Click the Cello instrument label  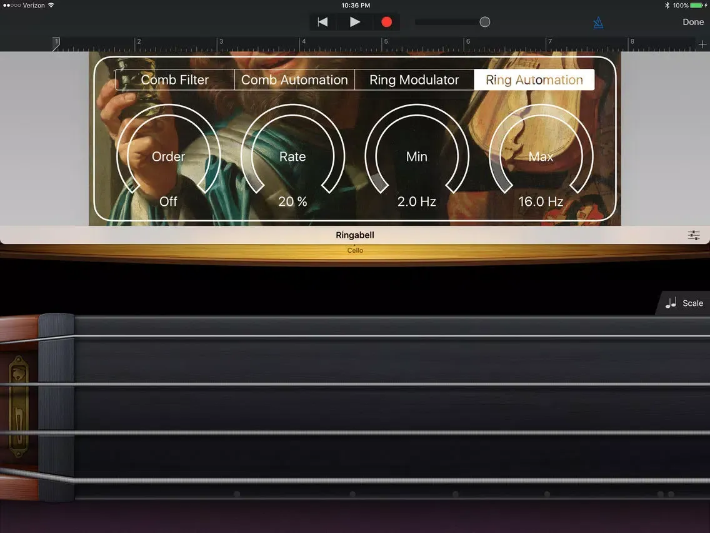tap(355, 250)
